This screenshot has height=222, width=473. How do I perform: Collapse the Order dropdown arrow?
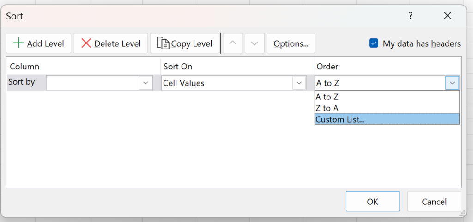[x=452, y=83]
